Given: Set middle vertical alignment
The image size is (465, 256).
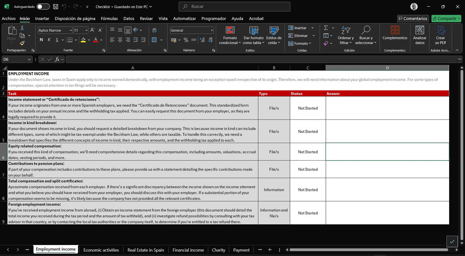Looking at the screenshot, I should tap(120, 30).
